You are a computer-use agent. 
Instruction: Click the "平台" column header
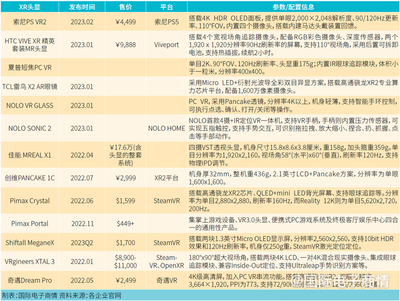click(167, 7)
